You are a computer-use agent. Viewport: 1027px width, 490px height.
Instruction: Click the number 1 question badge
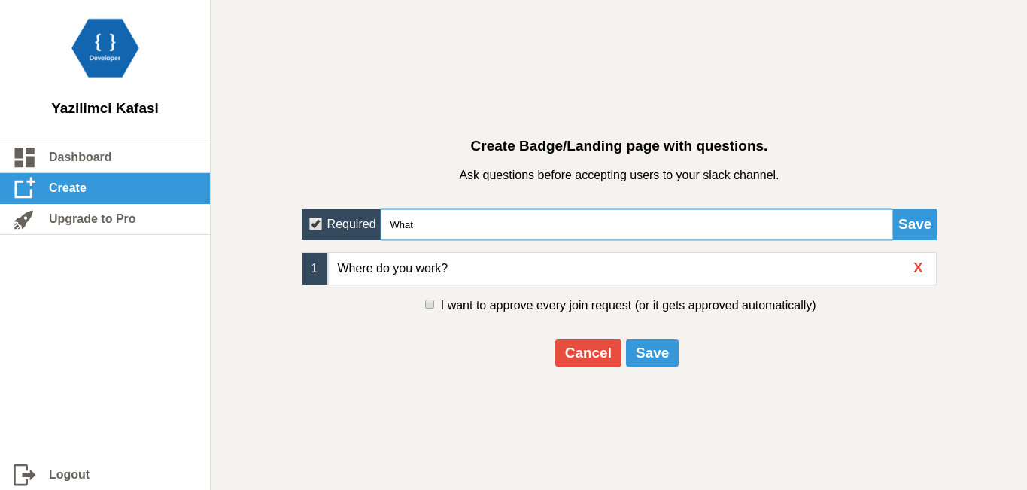(314, 269)
